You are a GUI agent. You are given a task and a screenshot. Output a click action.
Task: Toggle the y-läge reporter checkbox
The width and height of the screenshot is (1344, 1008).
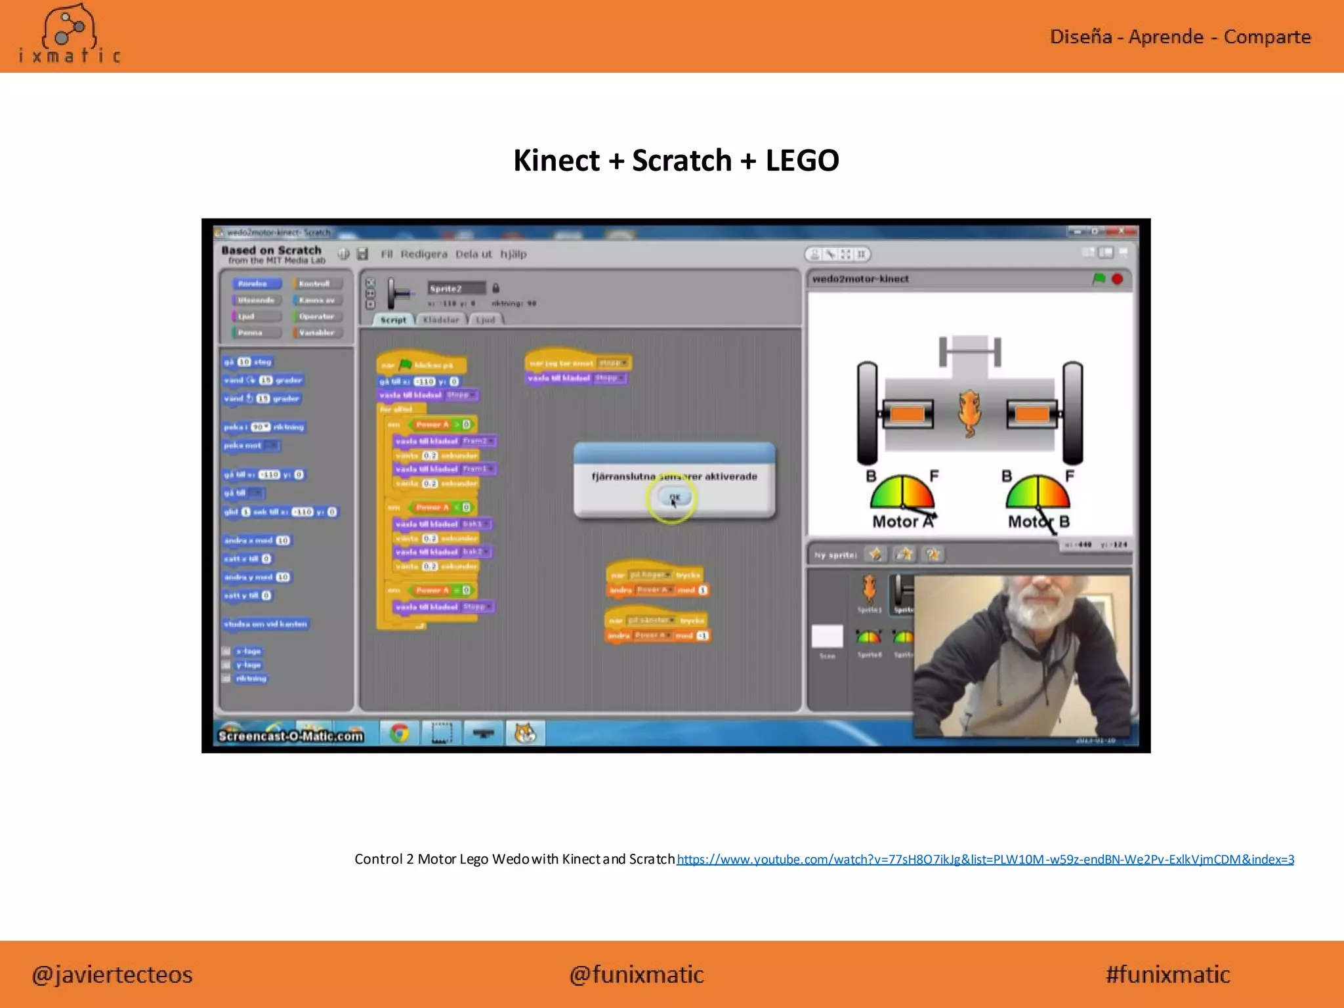click(226, 665)
